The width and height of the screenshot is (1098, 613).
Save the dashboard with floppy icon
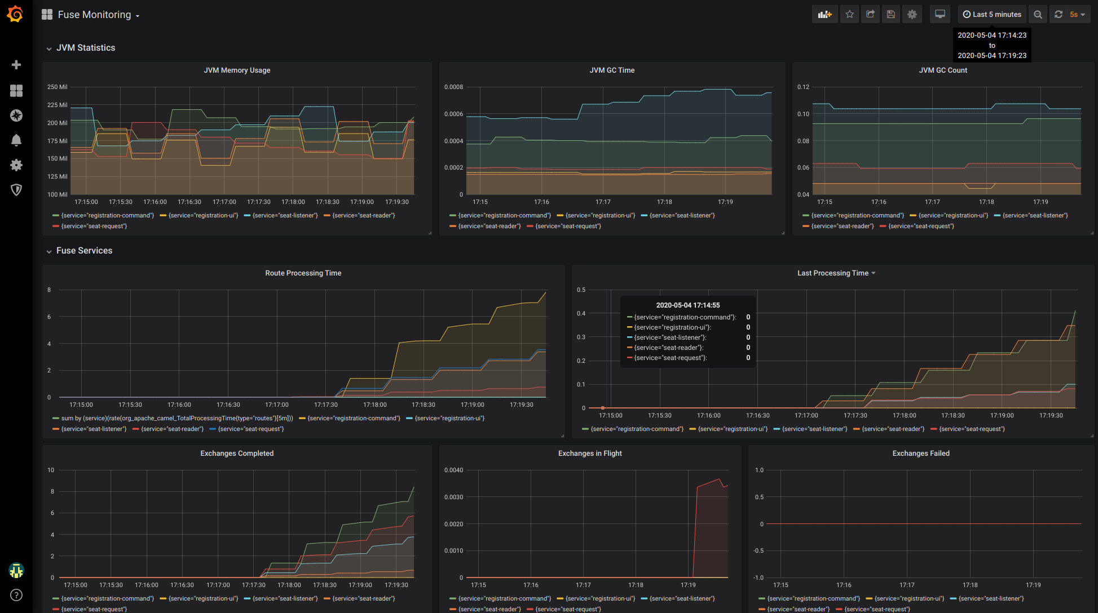coord(891,14)
